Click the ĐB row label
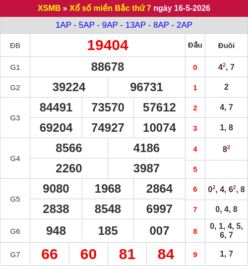This screenshot has width=248, height=266. [x=15, y=46]
